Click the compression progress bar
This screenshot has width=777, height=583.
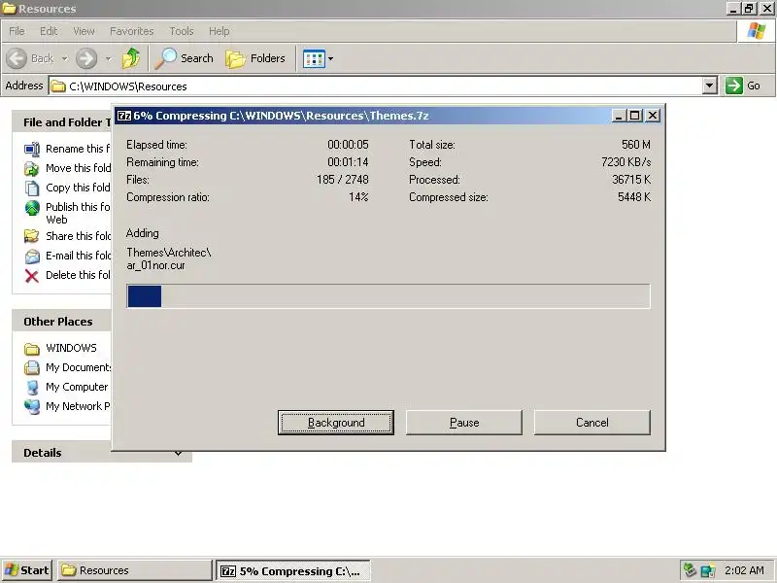pyautogui.click(x=388, y=296)
